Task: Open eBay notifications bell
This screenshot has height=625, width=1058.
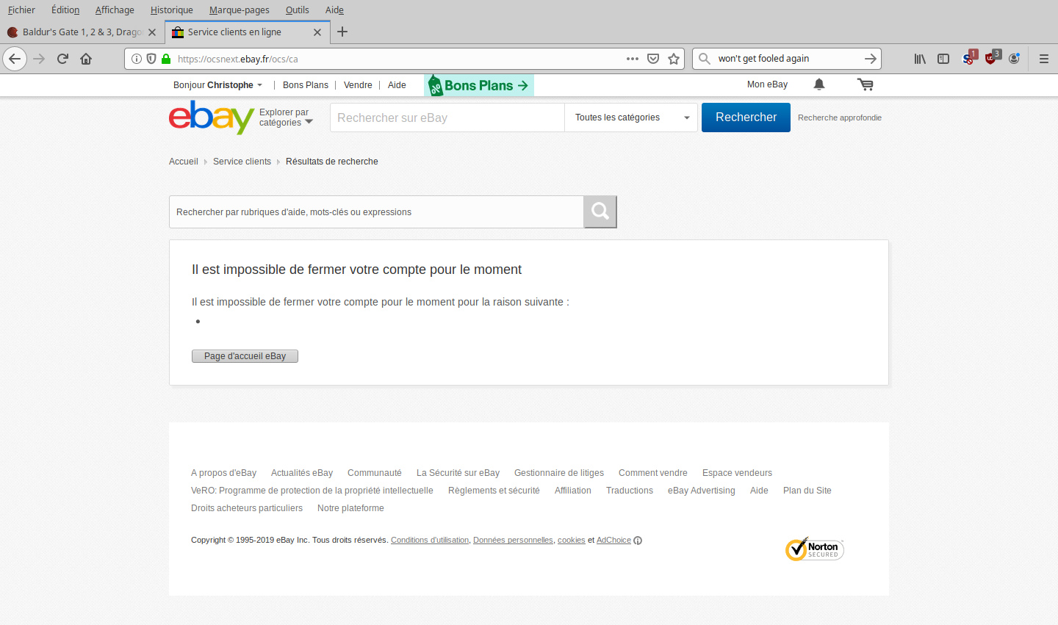Action: [819, 84]
